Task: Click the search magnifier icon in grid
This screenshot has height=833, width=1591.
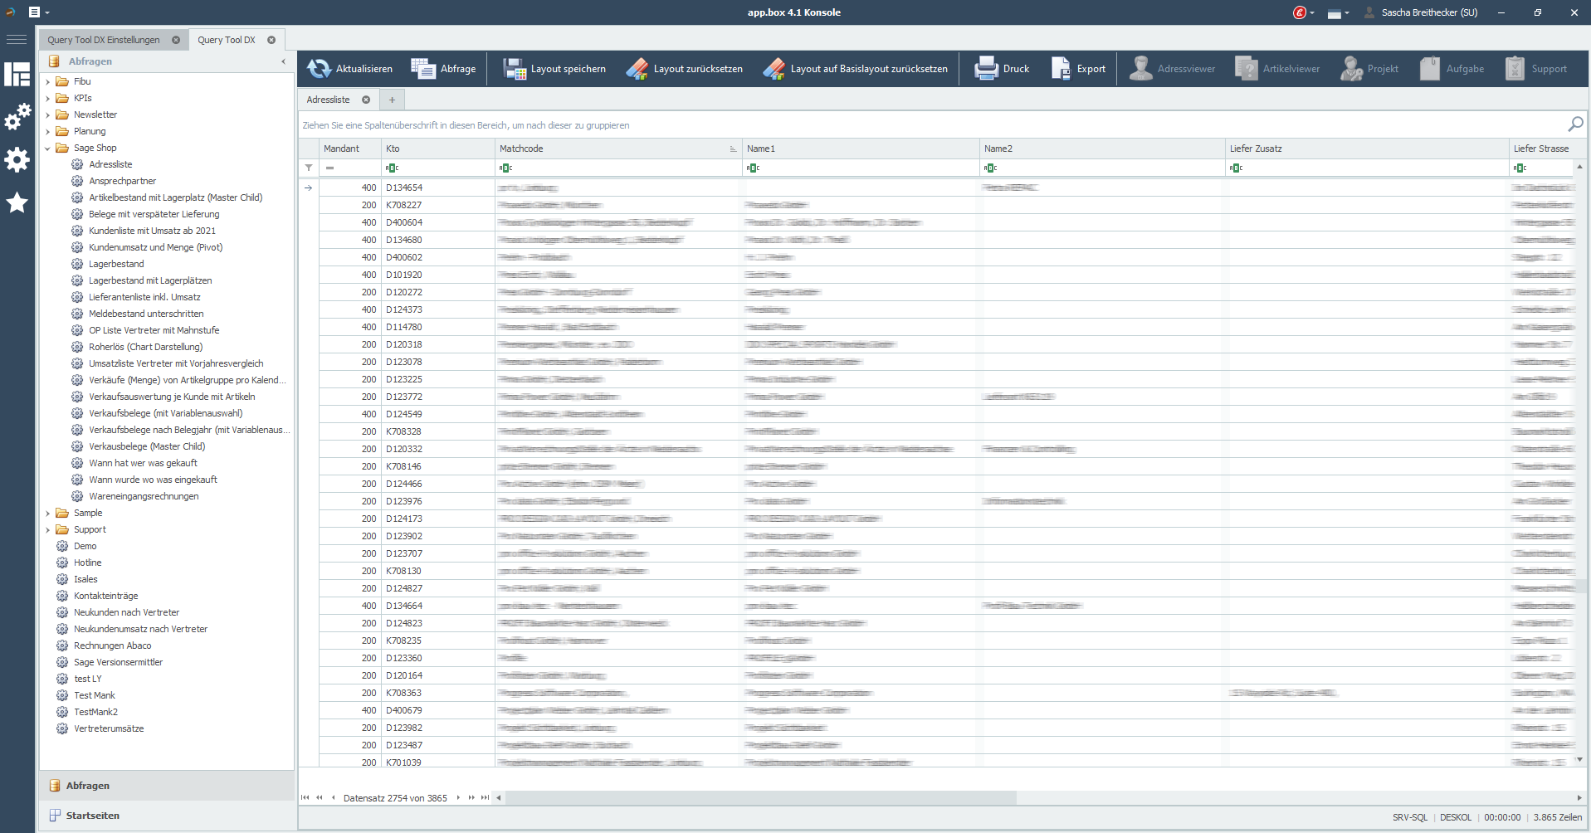Action: [x=1575, y=124]
